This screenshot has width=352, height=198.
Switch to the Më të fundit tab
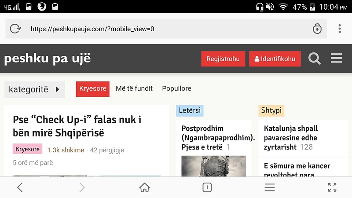tap(134, 89)
